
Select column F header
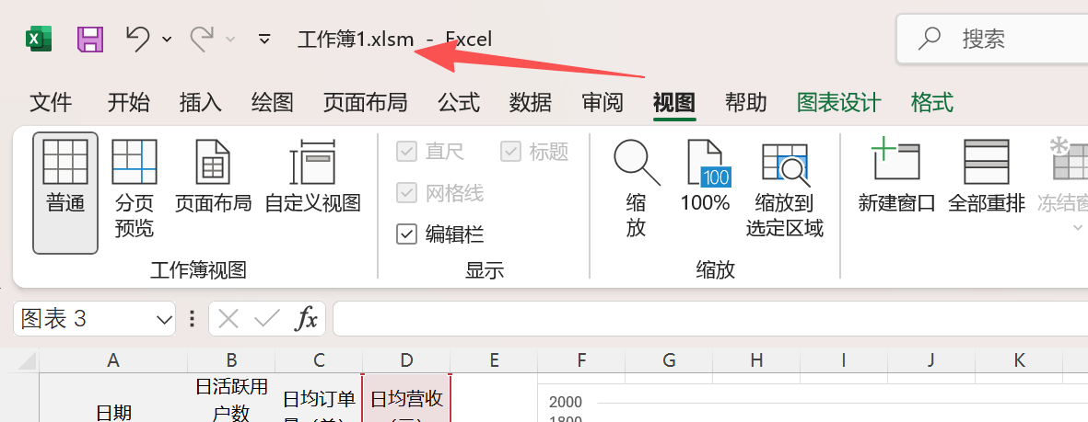coord(581,359)
